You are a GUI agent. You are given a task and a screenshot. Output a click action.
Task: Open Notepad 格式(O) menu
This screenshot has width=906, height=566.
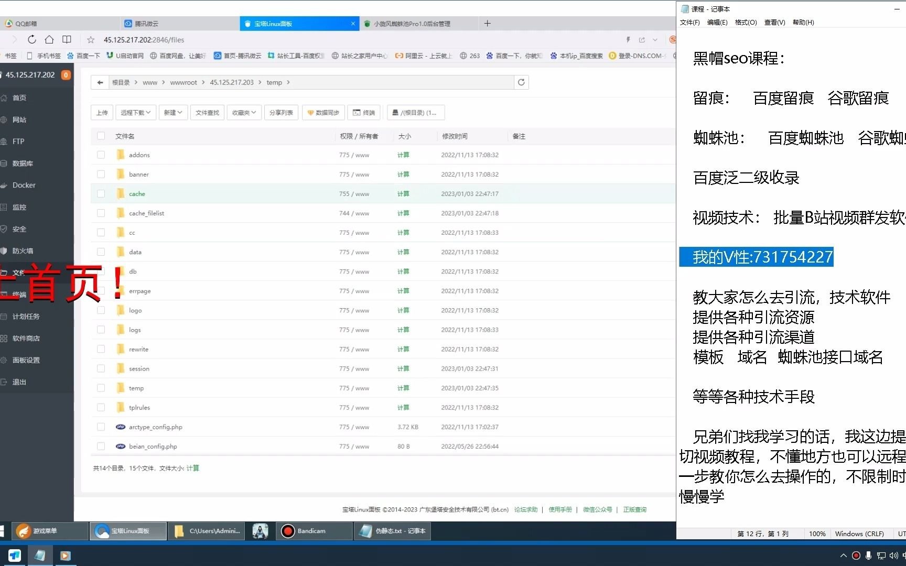746,22
